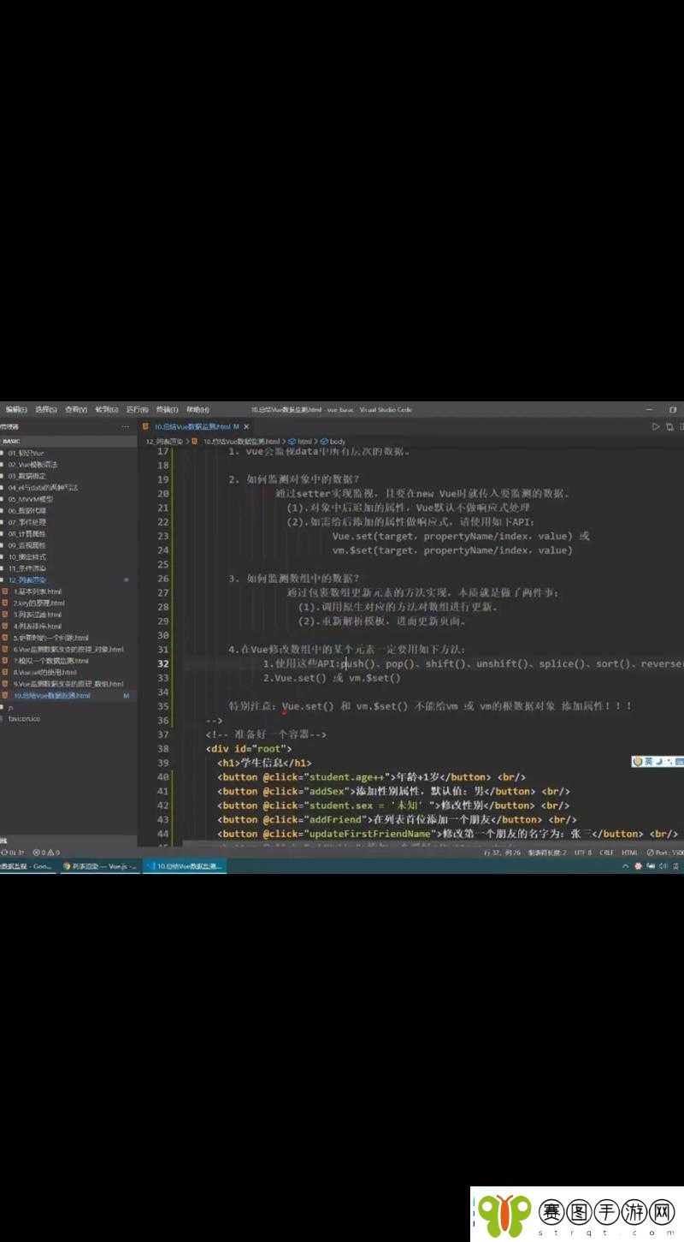Show hidden system tray icons chevron

point(624,866)
